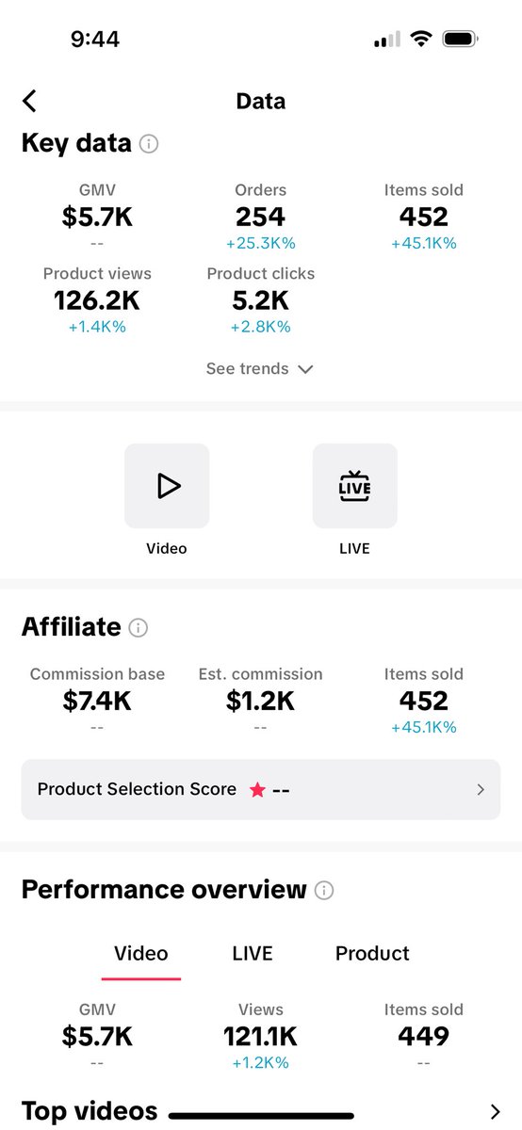Open the LIVE analytics TV icon
The width and height of the screenshot is (522, 1130).
(x=355, y=486)
